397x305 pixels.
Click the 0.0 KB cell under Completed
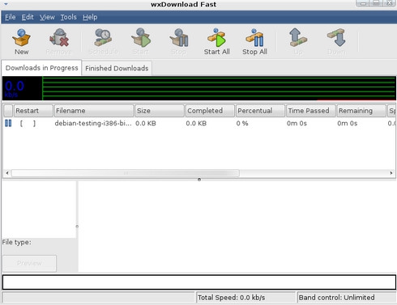coord(196,124)
